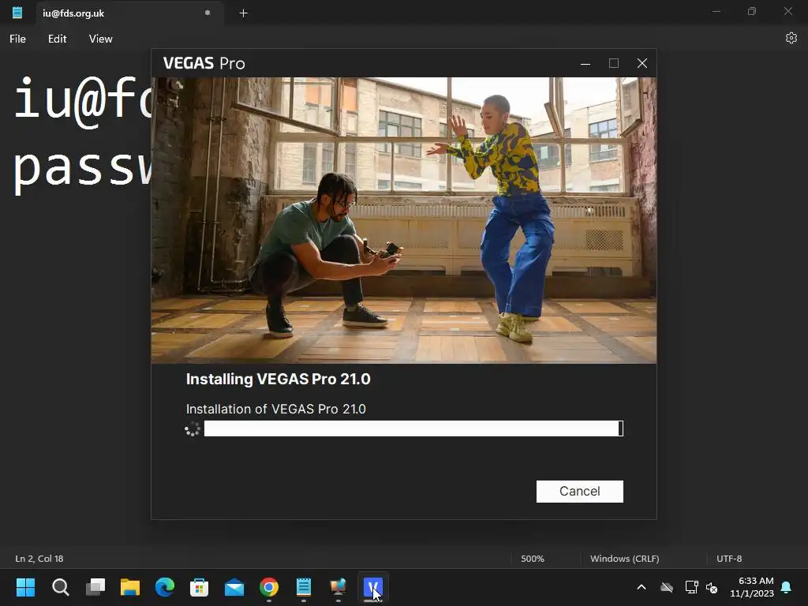Click the Installing VEGAS Pro 21.0 heading
The image size is (808, 606).
pos(279,380)
